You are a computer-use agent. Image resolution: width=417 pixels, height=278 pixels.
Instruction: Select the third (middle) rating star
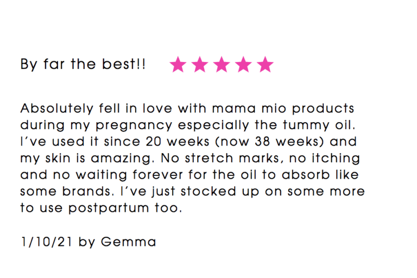[x=222, y=65]
